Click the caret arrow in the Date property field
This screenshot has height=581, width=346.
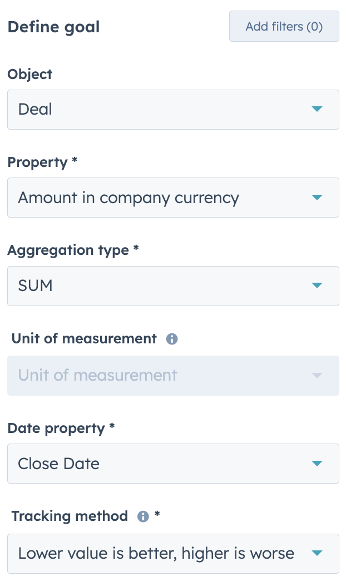click(317, 463)
